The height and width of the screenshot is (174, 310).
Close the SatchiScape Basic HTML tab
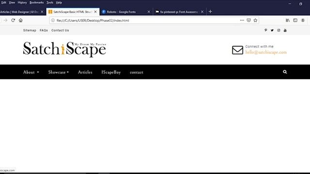click(x=95, y=12)
